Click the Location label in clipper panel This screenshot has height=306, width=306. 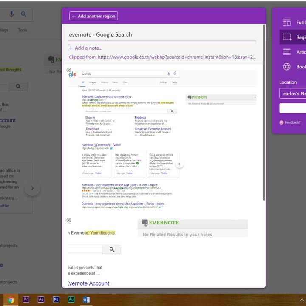(288, 82)
